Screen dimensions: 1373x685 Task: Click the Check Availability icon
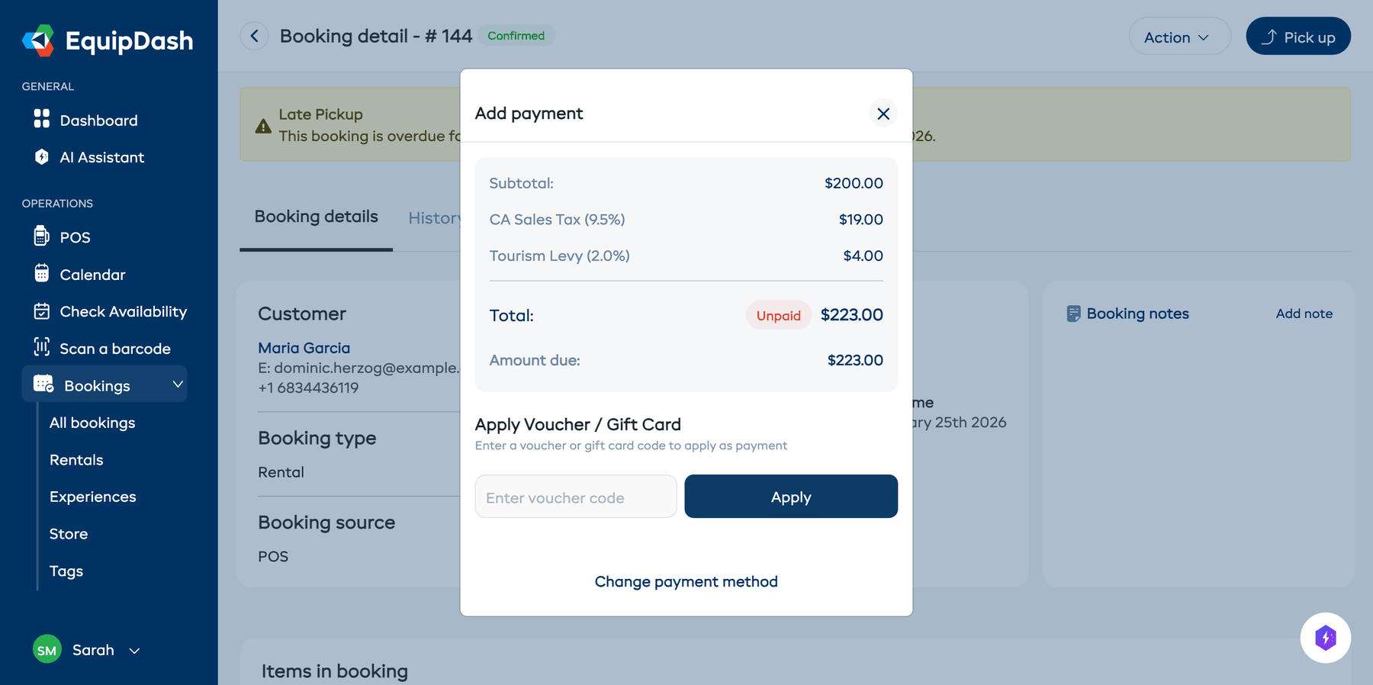pos(40,311)
